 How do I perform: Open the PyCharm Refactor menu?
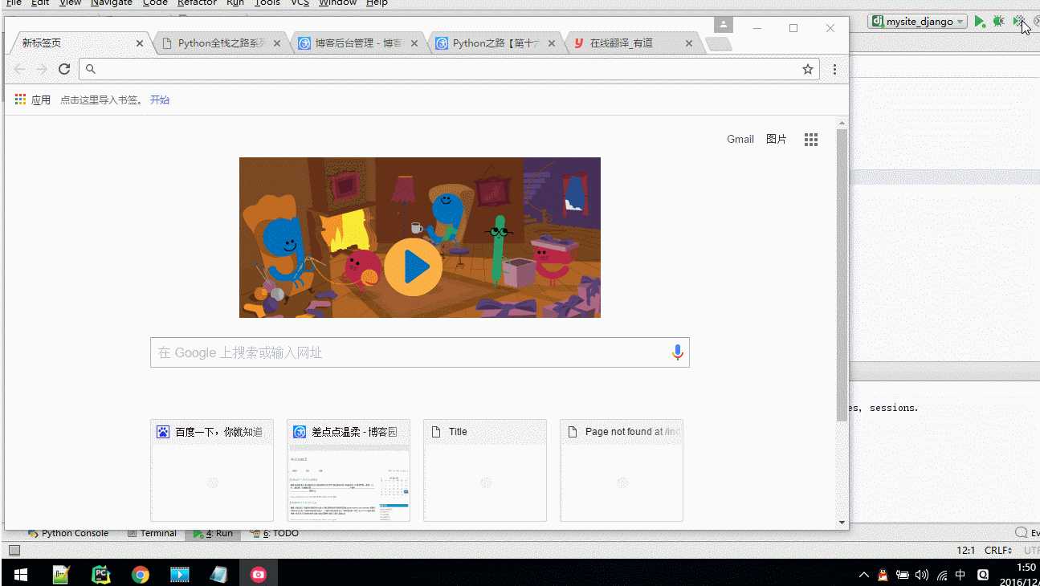click(198, 3)
